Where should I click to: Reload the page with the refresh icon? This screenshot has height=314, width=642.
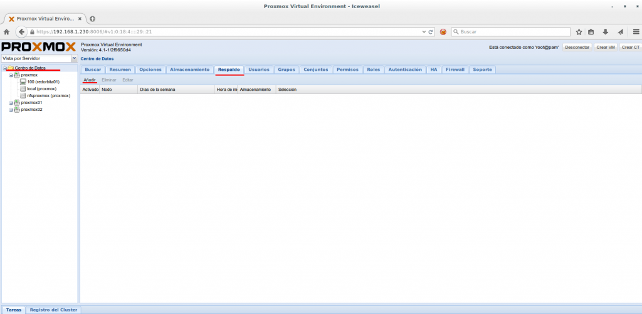click(431, 31)
